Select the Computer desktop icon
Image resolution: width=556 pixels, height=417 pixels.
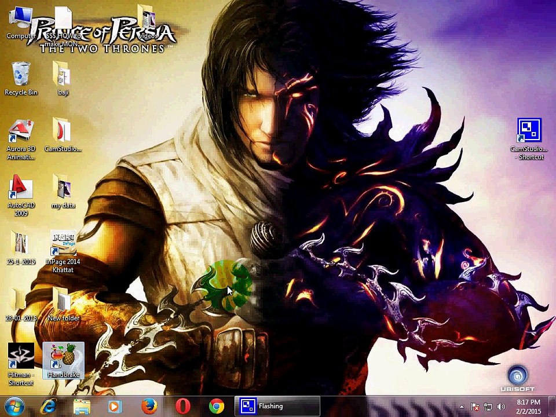click(x=21, y=22)
